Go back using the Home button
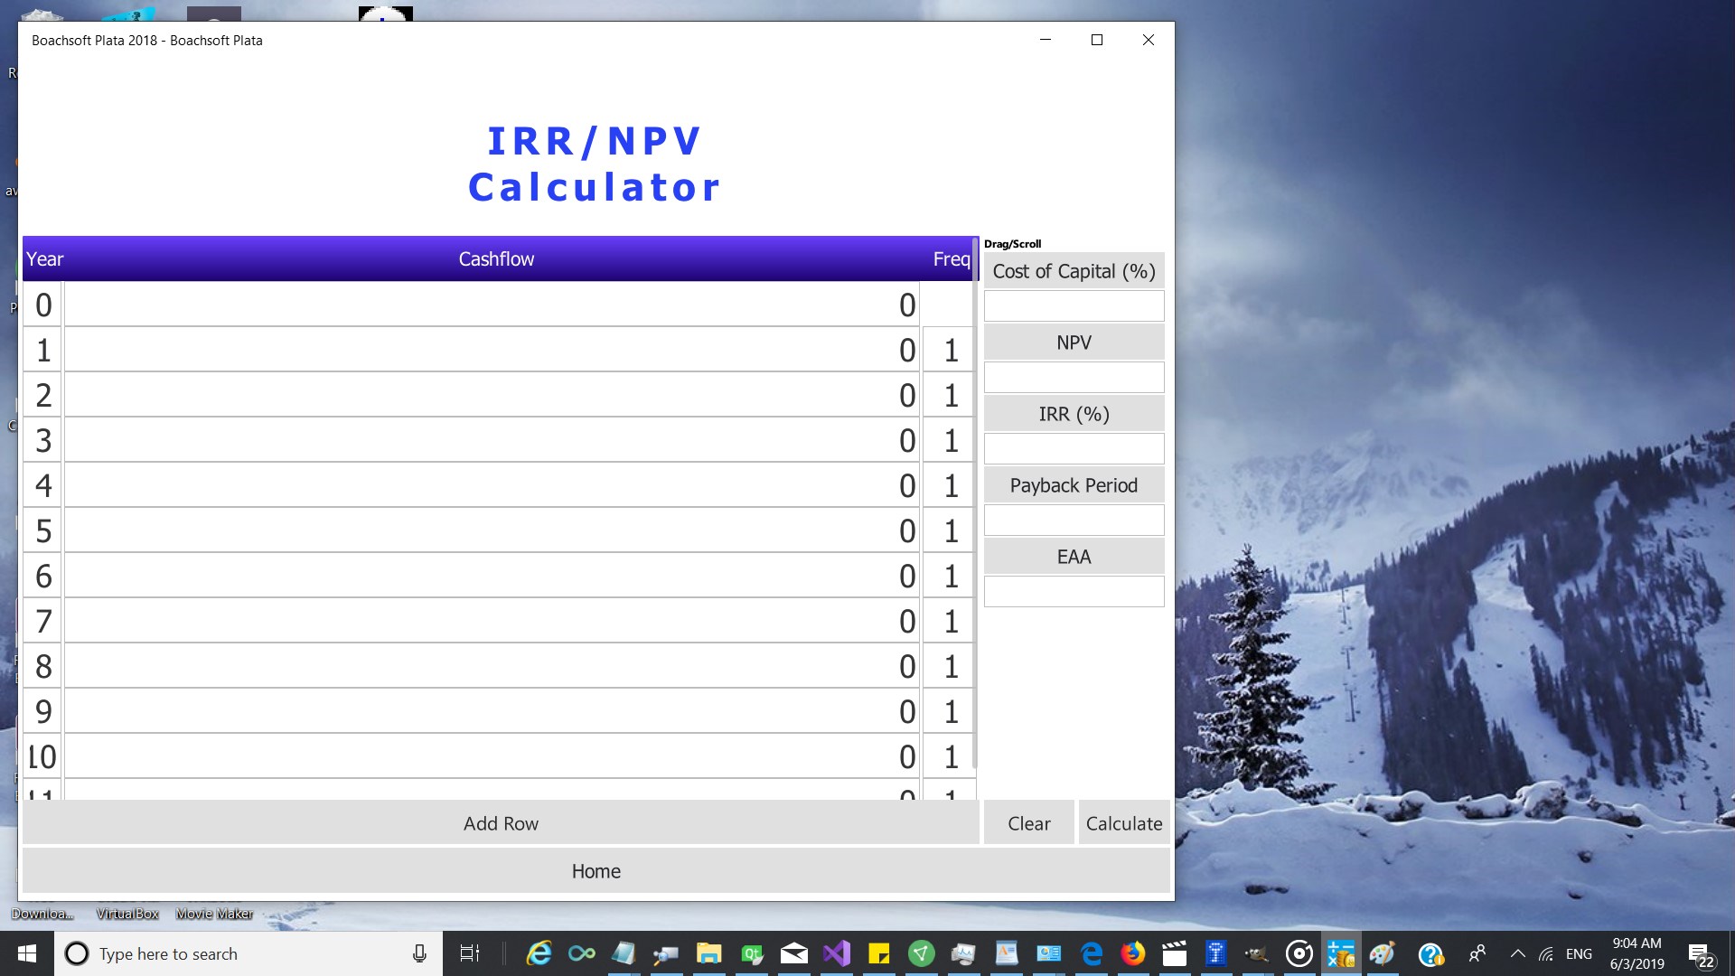This screenshot has width=1735, height=976. [x=596, y=871]
